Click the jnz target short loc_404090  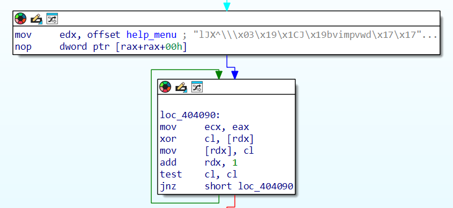(249, 187)
